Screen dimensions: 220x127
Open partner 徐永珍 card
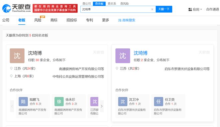coord(69,106)
